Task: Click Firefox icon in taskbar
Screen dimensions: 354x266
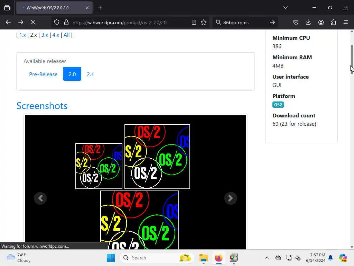Action: coord(218,258)
